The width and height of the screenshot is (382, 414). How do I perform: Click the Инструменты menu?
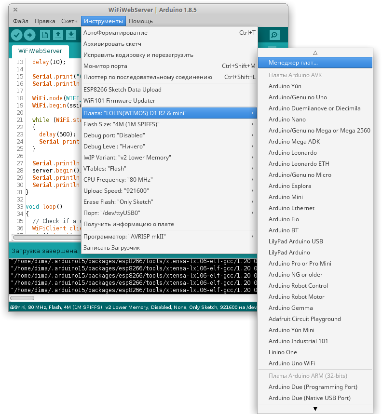[103, 21]
